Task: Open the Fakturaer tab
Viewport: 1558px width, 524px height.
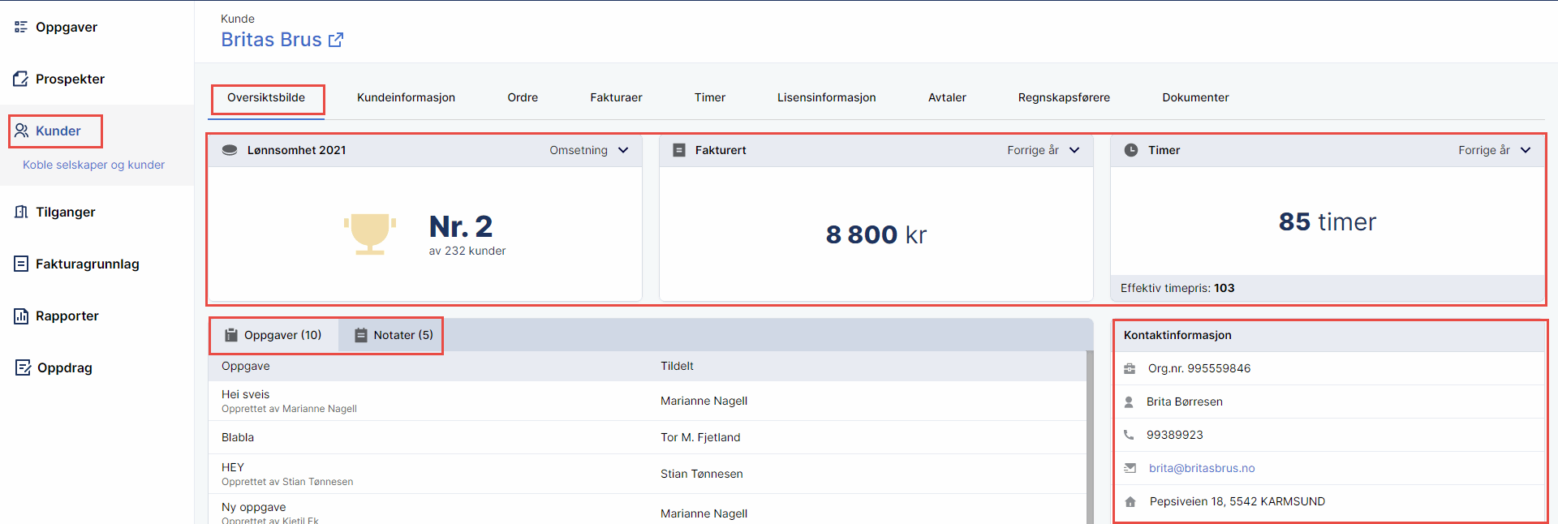Action: tap(616, 97)
